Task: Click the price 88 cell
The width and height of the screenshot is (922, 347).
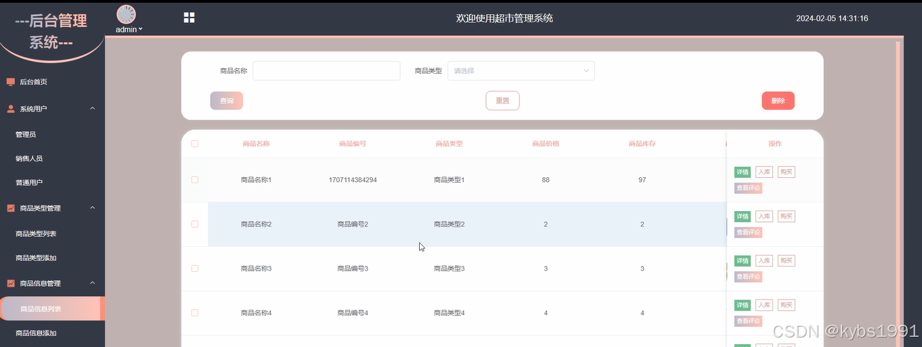Action: [546, 180]
